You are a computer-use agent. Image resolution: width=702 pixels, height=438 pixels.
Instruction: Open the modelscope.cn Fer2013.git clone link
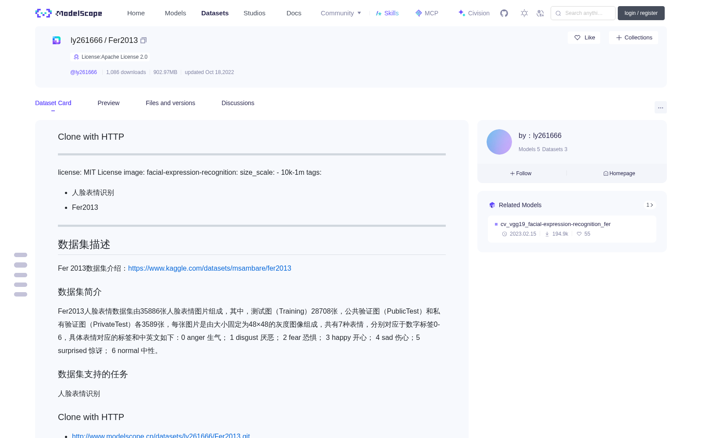[161, 435]
